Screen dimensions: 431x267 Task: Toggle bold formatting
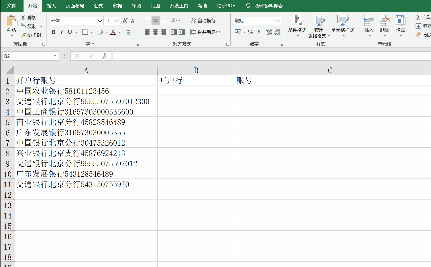[54, 32]
